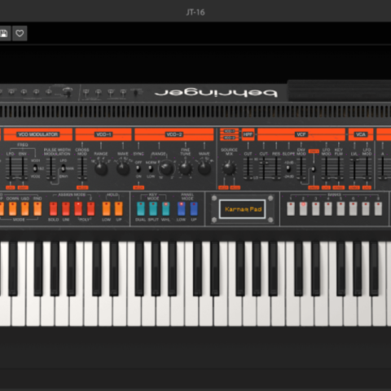Select bank button 2
The width and height of the screenshot is (391, 391).
(303, 209)
